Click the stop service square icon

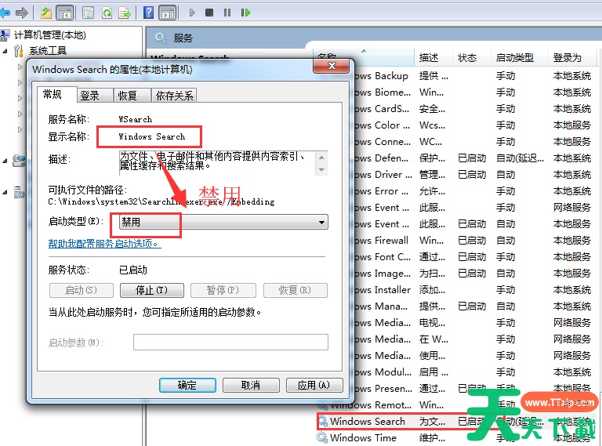click(x=209, y=13)
